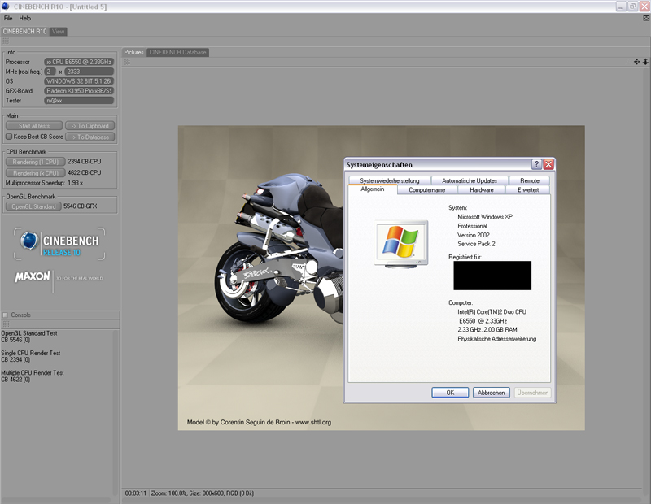Open the Remote tab
The height and width of the screenshot is (504, 651).
click(530, 180)
